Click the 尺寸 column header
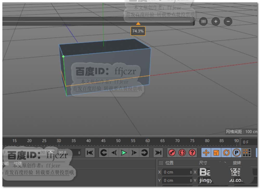 click(x=203, y=163)
